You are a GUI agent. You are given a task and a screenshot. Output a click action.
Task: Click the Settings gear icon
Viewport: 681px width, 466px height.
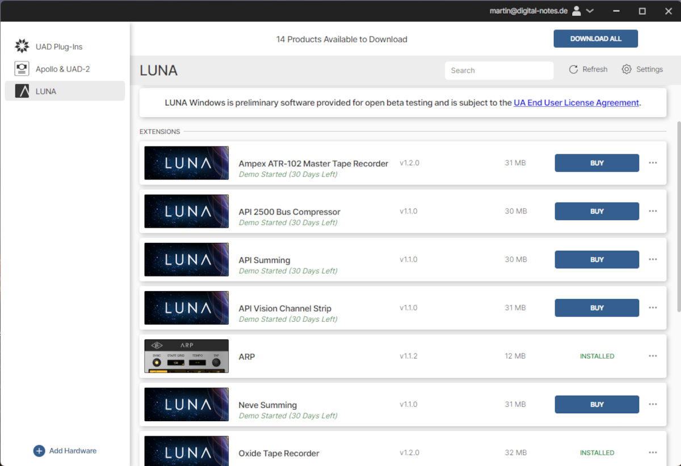point(627,69)
